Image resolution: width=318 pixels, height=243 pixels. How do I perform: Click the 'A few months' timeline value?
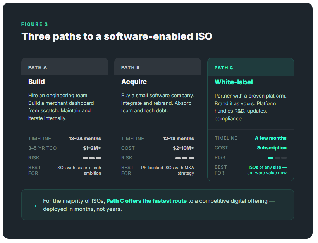(270, 138)
